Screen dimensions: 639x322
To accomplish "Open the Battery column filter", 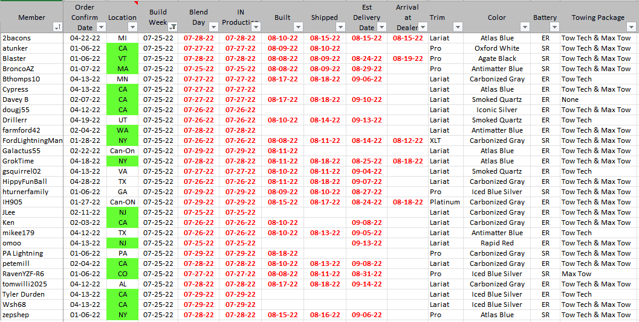I will coord(553,27).
